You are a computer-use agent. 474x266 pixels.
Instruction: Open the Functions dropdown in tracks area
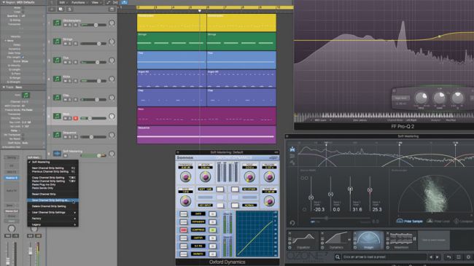point(79,2)
